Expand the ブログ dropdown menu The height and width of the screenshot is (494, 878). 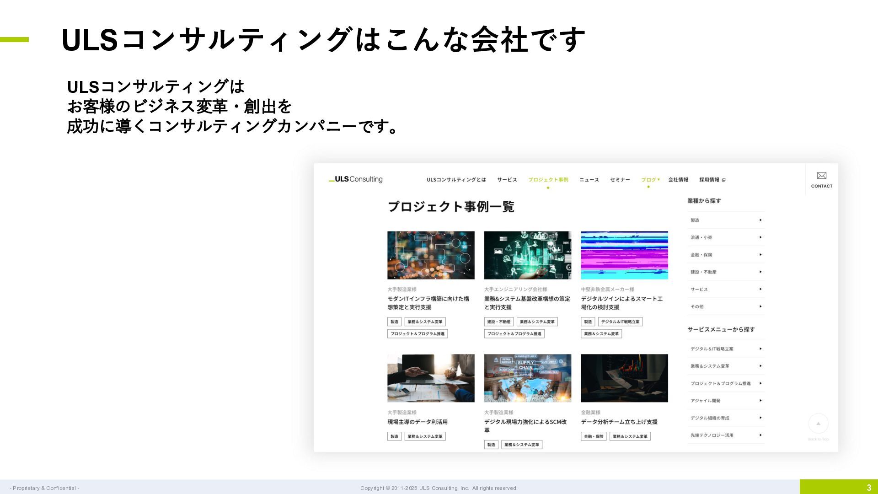pos(650,180)
